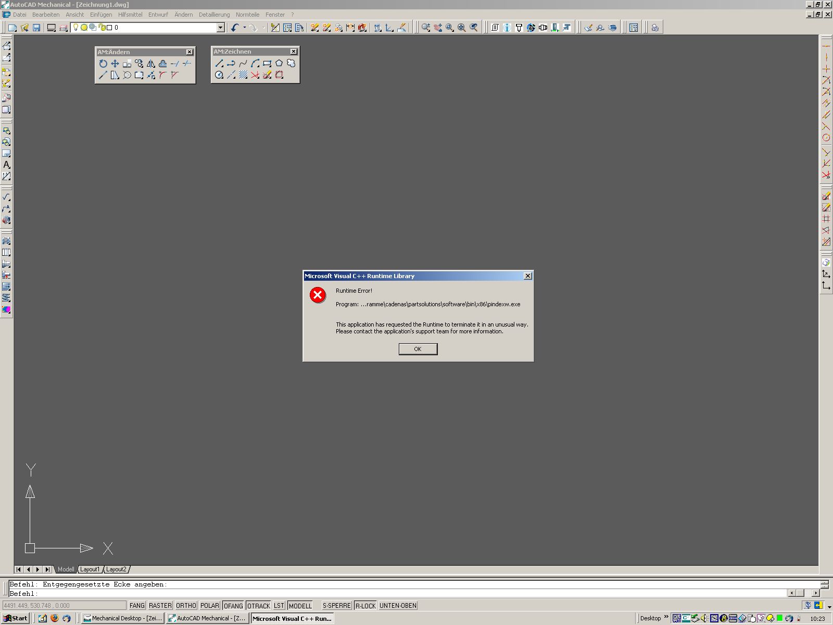Close the AM:Ändern floating toolbar
The image size is (833, 625).
(190, 52)
